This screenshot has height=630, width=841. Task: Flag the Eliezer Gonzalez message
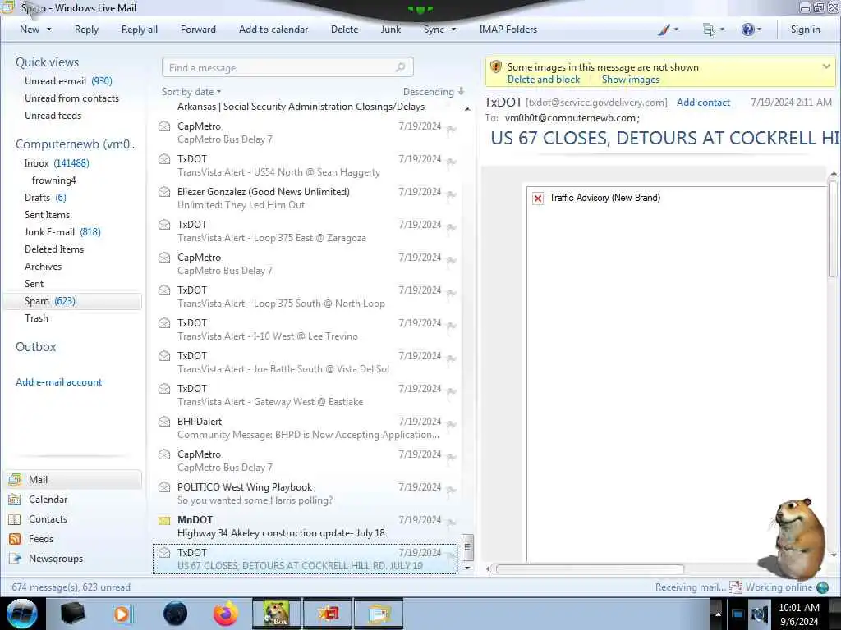pos(451,195)
